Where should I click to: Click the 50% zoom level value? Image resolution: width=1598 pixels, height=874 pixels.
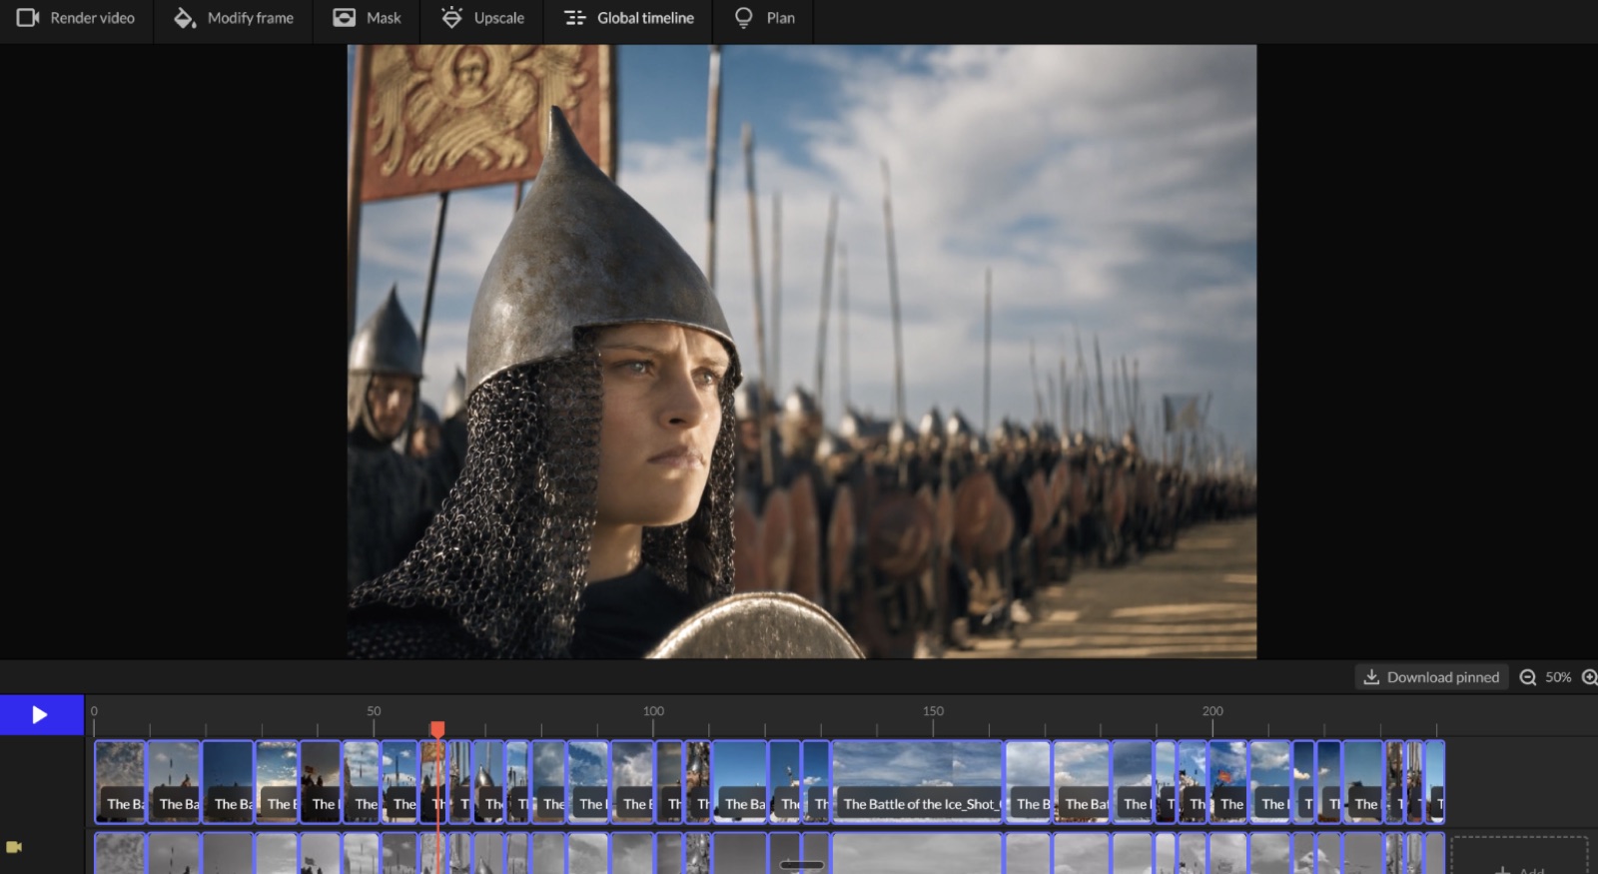click(x=1558, y=677)
